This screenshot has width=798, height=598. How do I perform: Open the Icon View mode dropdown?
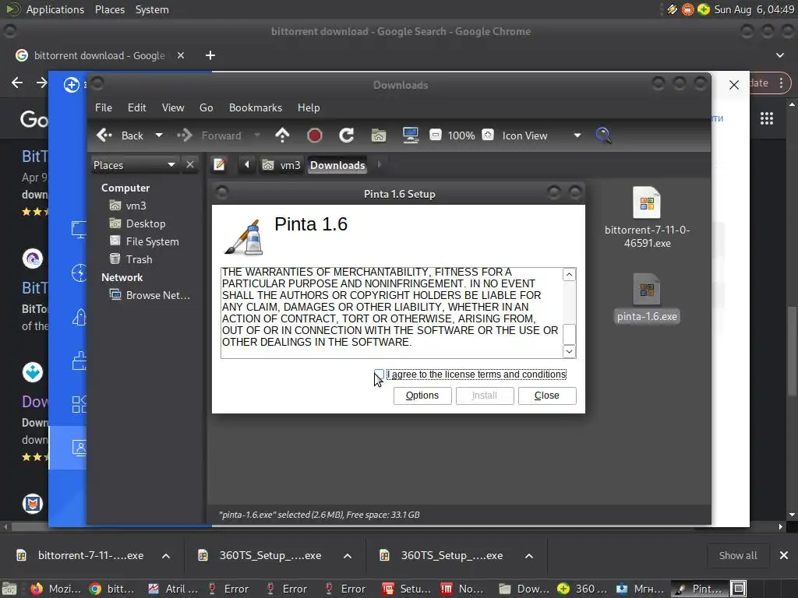tap(542, 135)
